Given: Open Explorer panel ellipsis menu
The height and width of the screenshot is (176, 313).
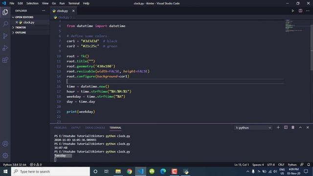Looking at the screenshot, I should [x=44, y=11].
